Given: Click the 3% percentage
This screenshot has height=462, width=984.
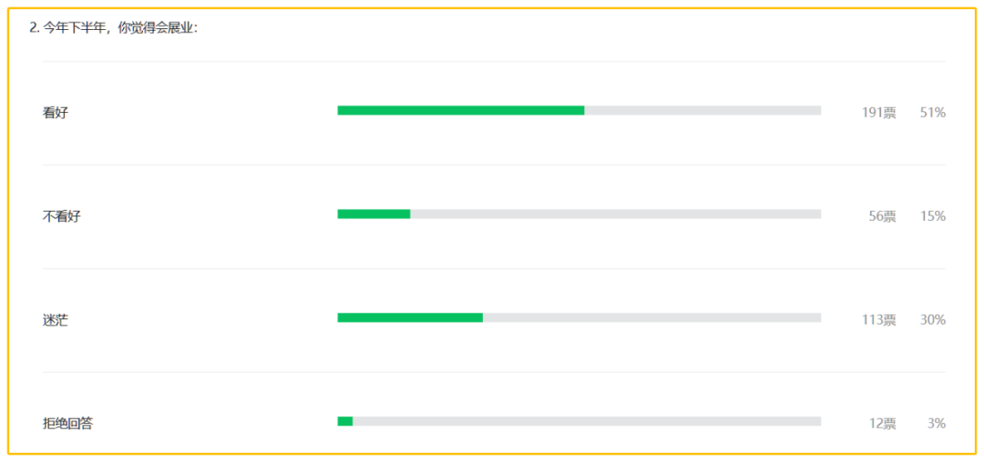Looking at the screenshot, I should [x=937, y=424].
